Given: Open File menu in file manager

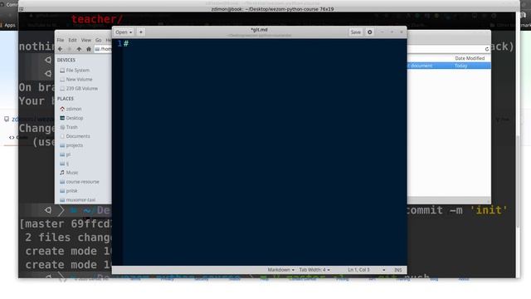Looking at the screenshot, I should pos(61,40).
